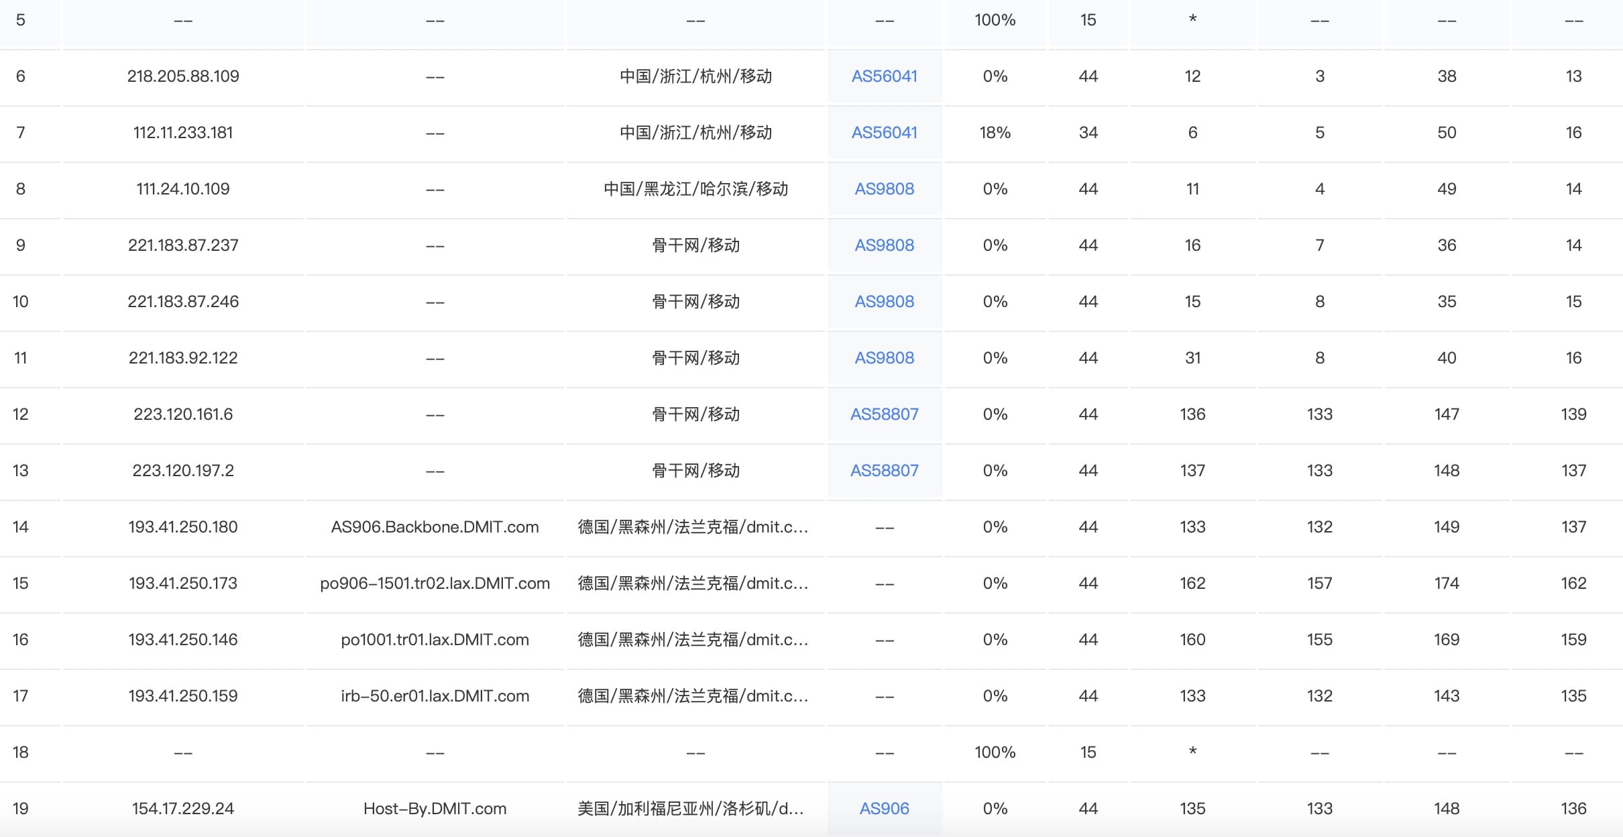The height and width of the screenshot is (837, 1623).
Task: Click the 18% loss cell in row 7
Action: pos(995,133)
